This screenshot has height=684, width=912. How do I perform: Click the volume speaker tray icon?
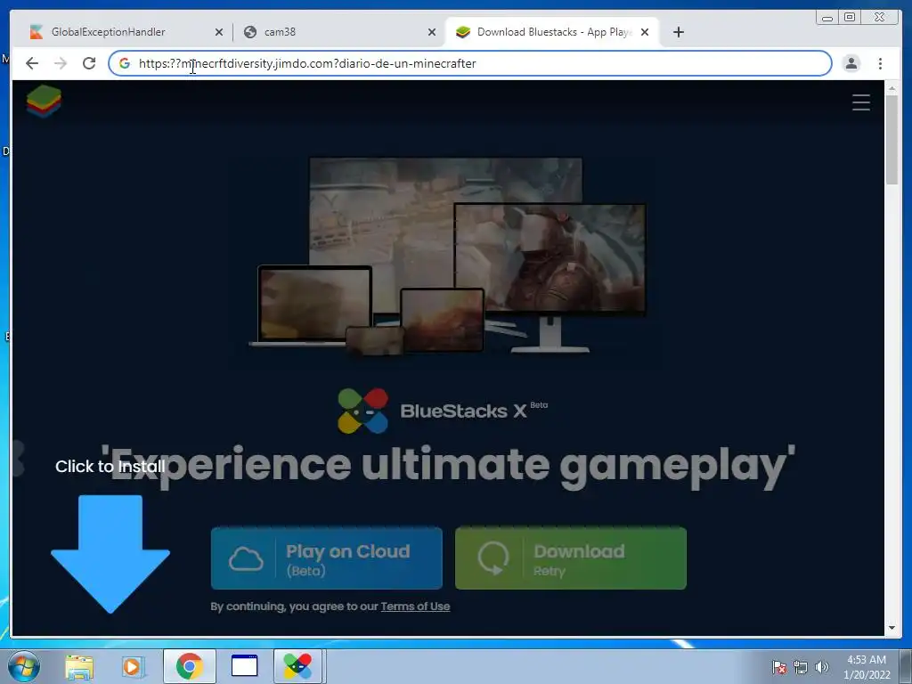(x=822, y=667)
